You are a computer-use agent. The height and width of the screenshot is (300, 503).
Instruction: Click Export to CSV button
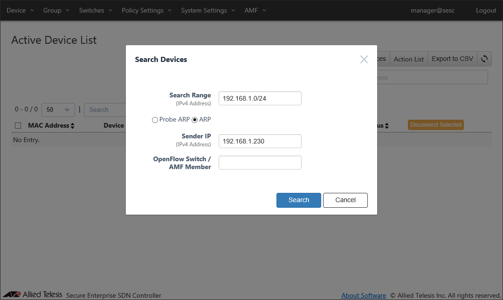point(452,59)
